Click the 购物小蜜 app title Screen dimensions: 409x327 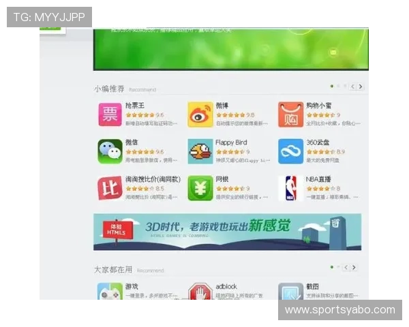tap(319, 106)
